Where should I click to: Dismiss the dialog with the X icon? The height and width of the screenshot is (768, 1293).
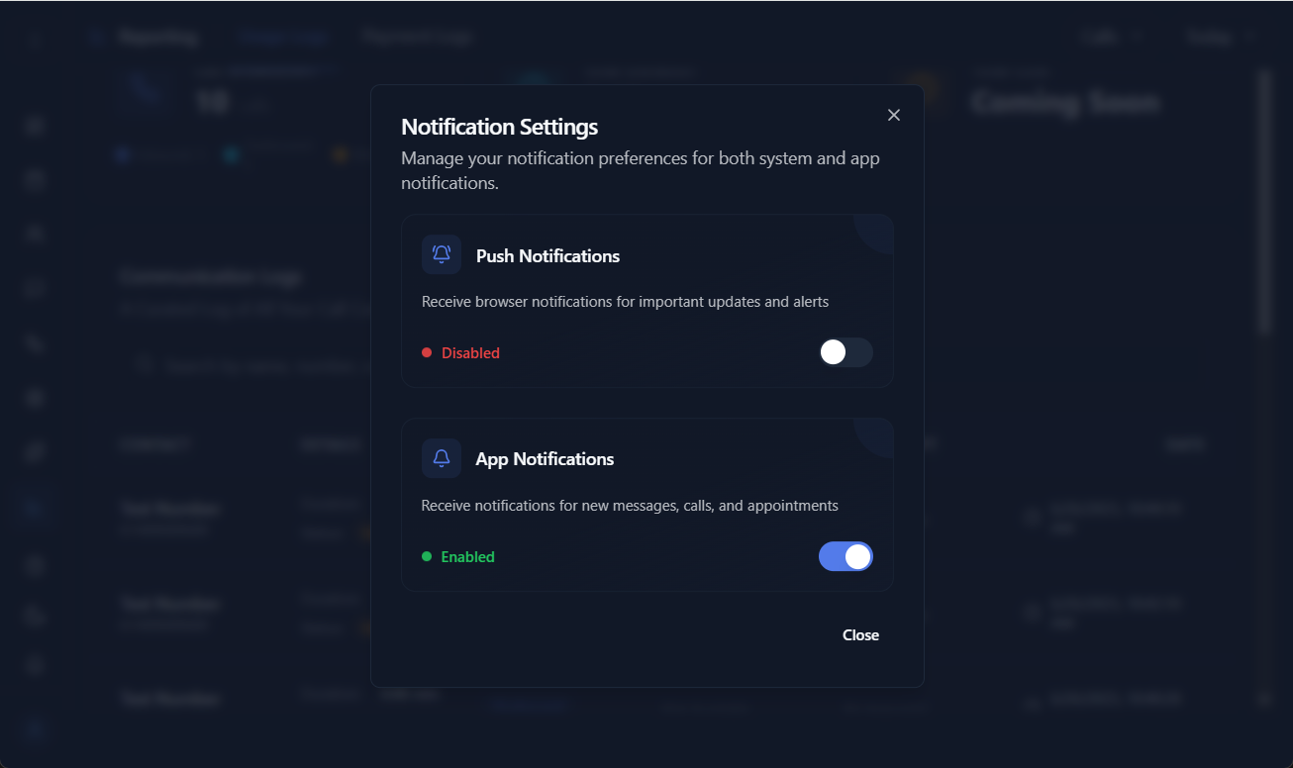click(894, 115)
